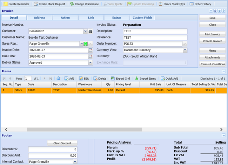The image size is (228, 165).
Task: Delete the selected item line
Action: (x=100, y=79)
